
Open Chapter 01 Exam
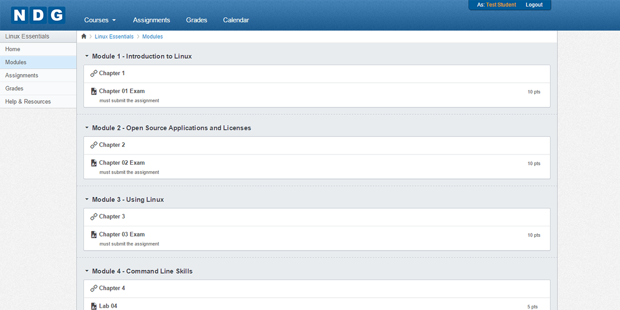[x=122, y=91]
